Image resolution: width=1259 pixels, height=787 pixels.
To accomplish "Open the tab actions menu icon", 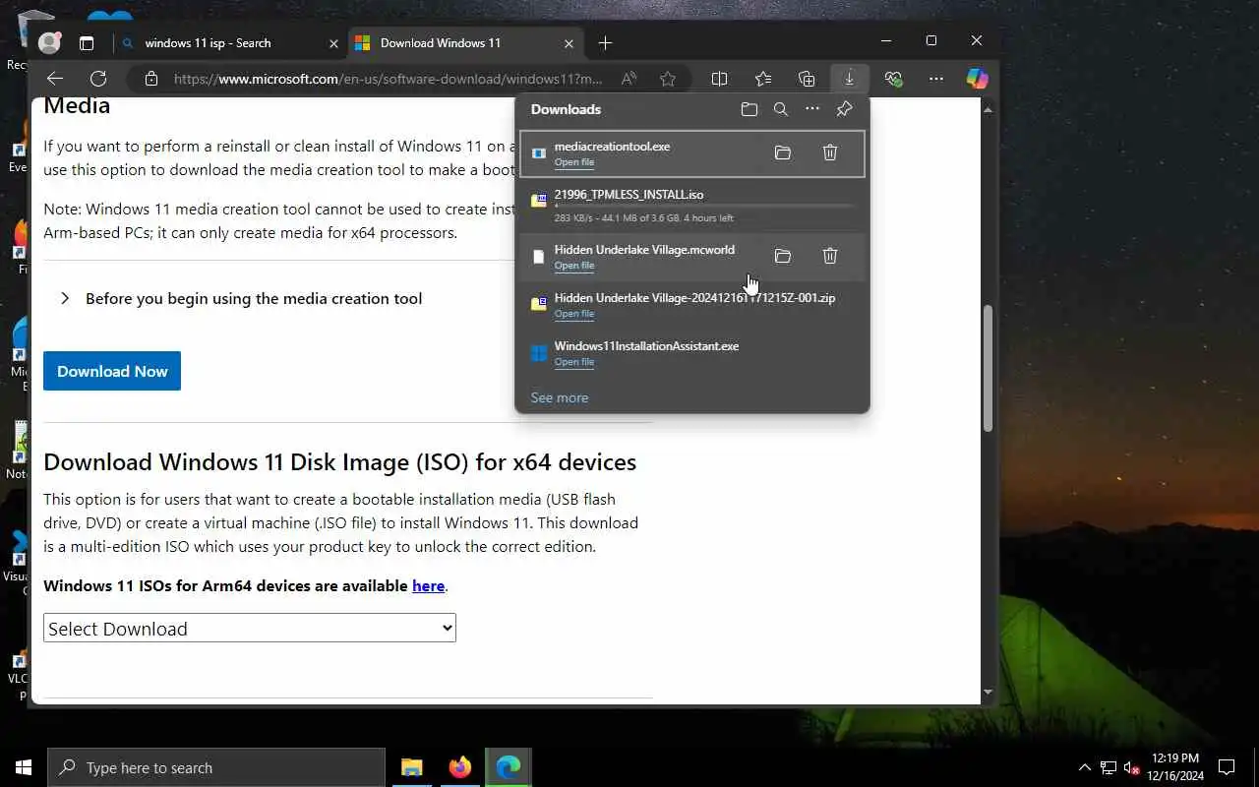I will click(87, 43).
